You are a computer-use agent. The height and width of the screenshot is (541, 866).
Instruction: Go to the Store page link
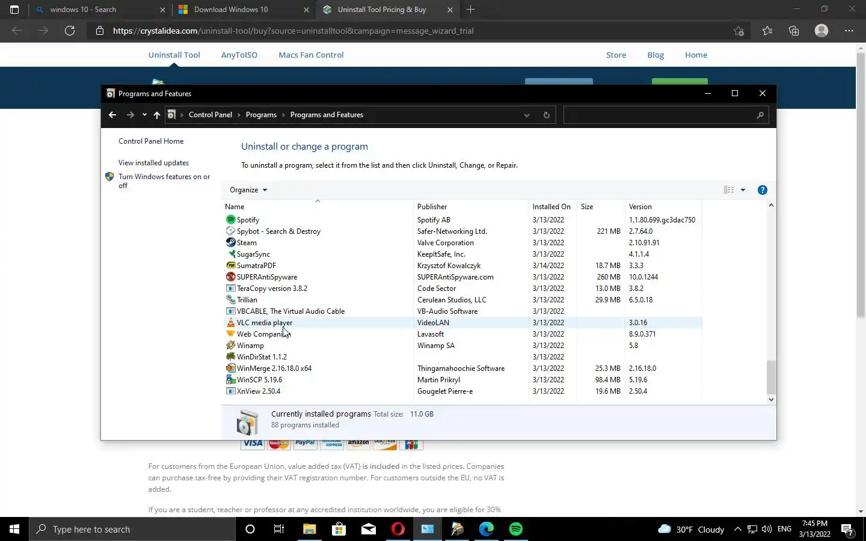616,55
